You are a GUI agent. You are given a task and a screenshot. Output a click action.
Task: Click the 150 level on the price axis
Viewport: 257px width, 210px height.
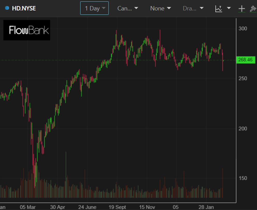tap(243, 178)
